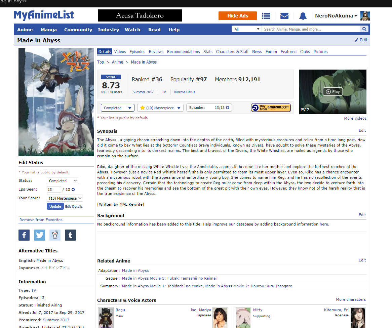The width and height of the screenshot is (392, 328).
Task: Click Remove from Favorites link
Action: click(41, 220)
